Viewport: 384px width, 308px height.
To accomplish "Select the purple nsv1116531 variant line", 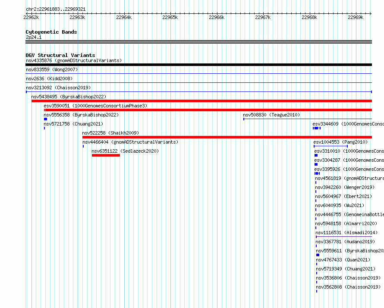I will point(344,237).
